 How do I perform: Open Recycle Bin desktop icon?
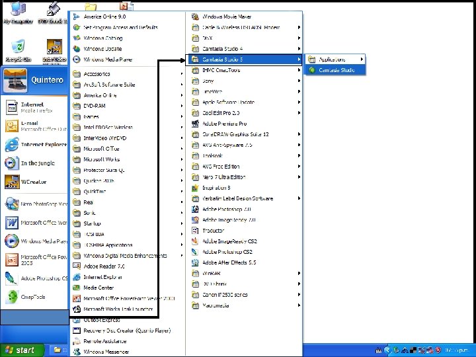19,51
